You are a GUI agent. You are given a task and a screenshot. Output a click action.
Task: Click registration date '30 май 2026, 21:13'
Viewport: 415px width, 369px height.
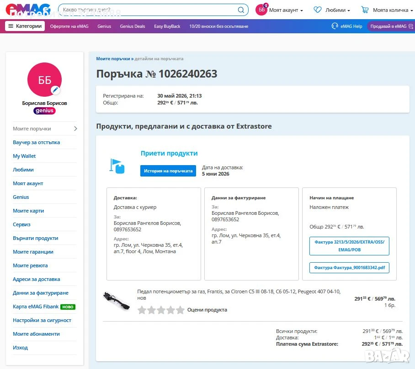coord(180,96)
